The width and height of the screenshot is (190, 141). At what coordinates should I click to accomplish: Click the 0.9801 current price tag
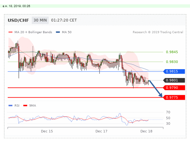pyautogui.click(x=174, y=80)
